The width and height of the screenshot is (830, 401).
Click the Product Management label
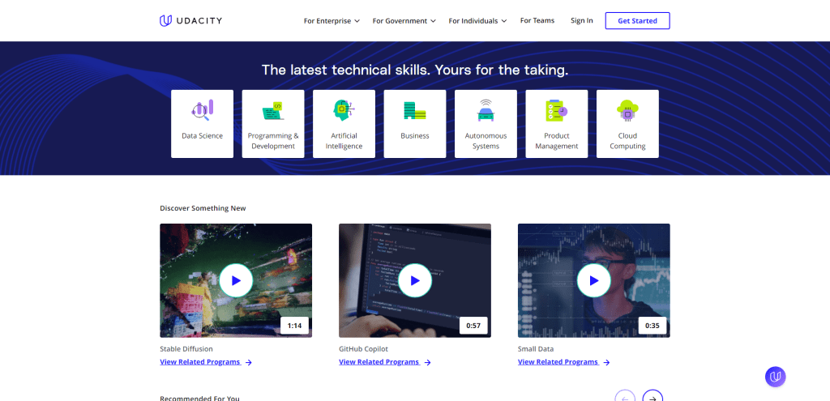[557, 141]
